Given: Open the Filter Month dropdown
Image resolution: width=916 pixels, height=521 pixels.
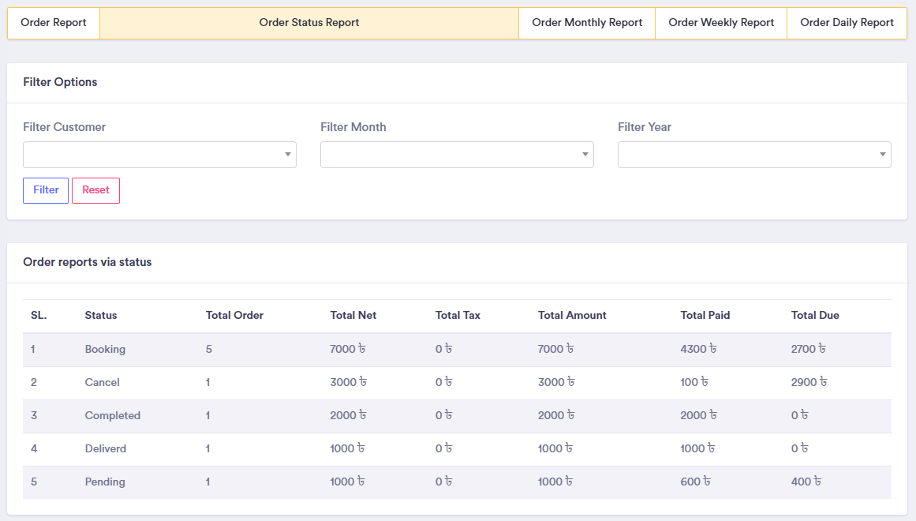Looking at the screenshot, I should point(457,155).
